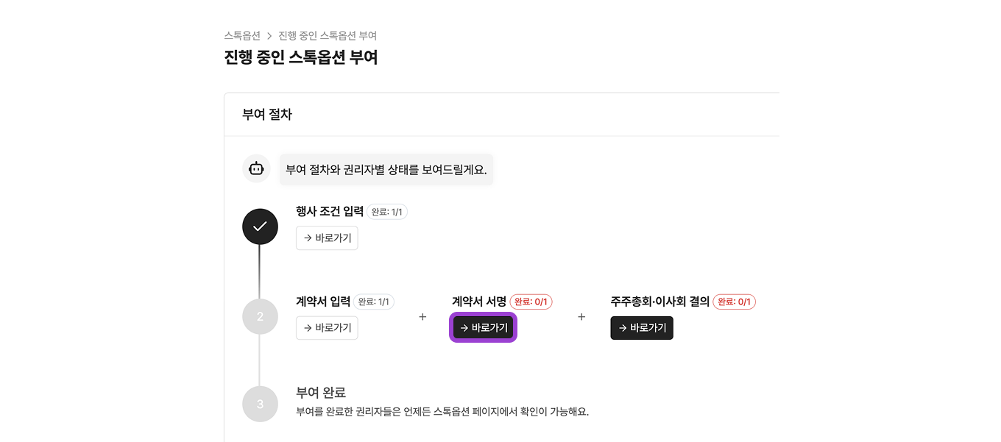Click the chatbot robot icon

click(256, 168)
